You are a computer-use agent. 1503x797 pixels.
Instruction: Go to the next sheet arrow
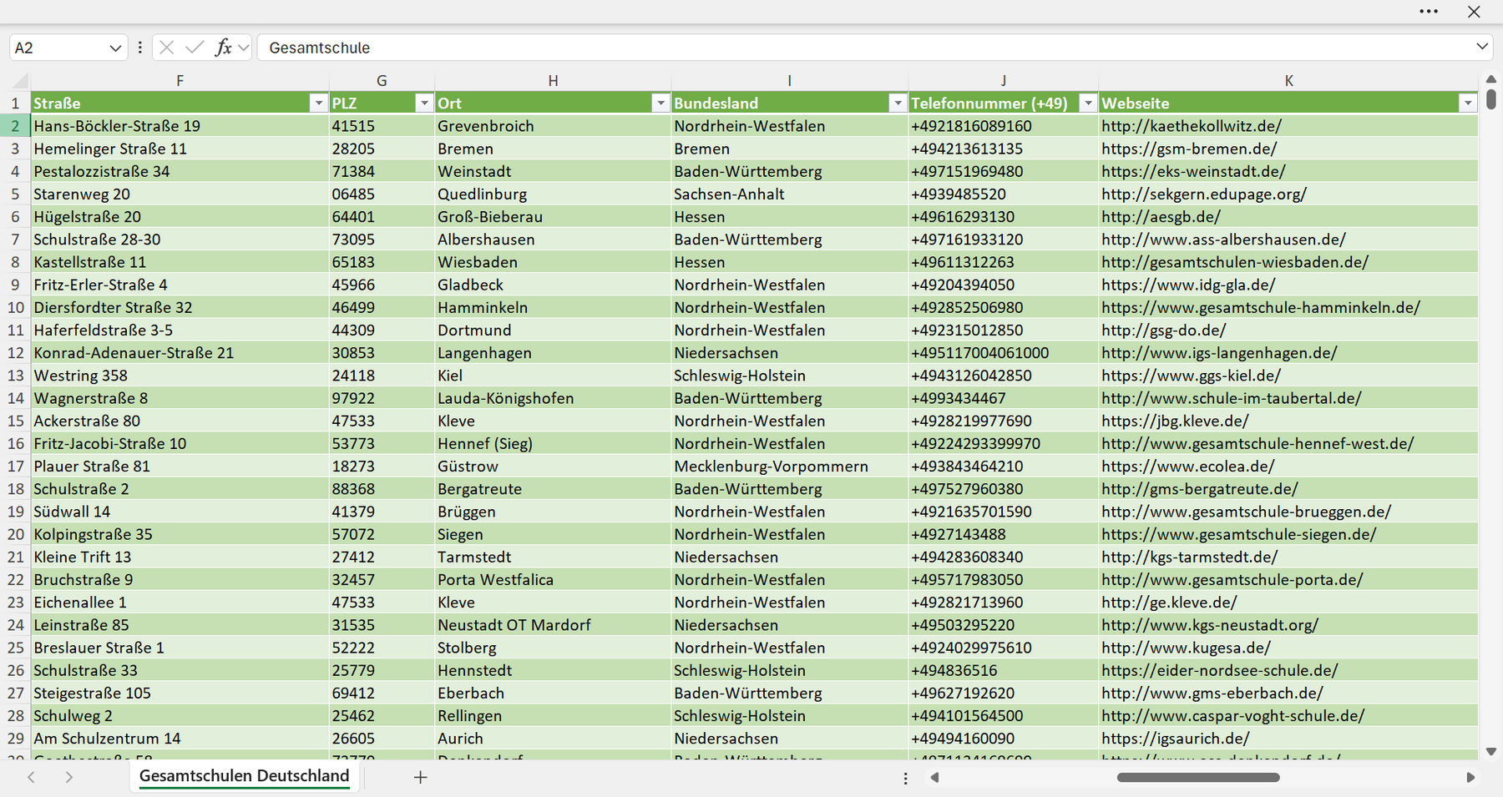(x=68, y=777)
